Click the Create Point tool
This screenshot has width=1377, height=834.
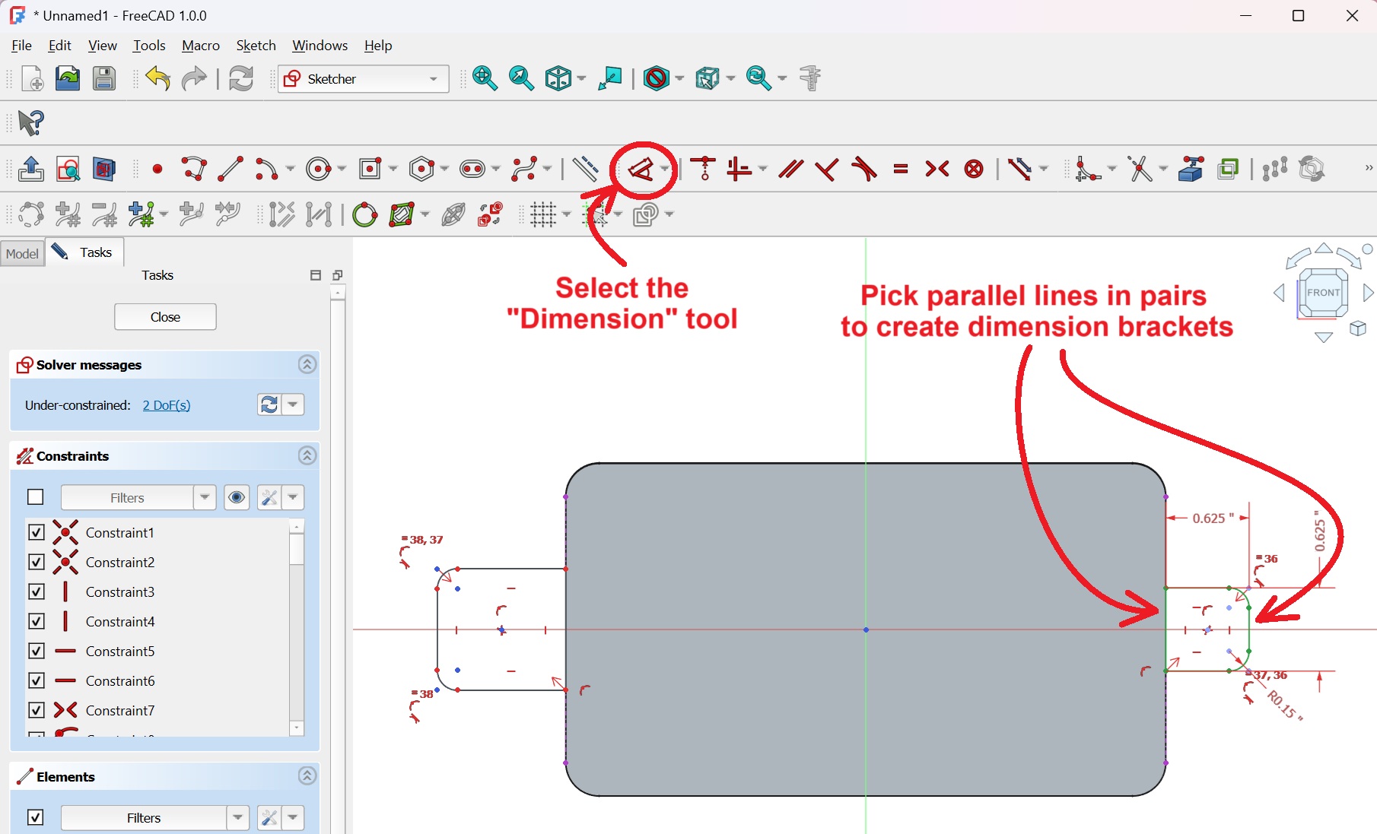(157, 169)
